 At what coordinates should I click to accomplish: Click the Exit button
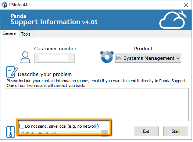coord(146,131)
